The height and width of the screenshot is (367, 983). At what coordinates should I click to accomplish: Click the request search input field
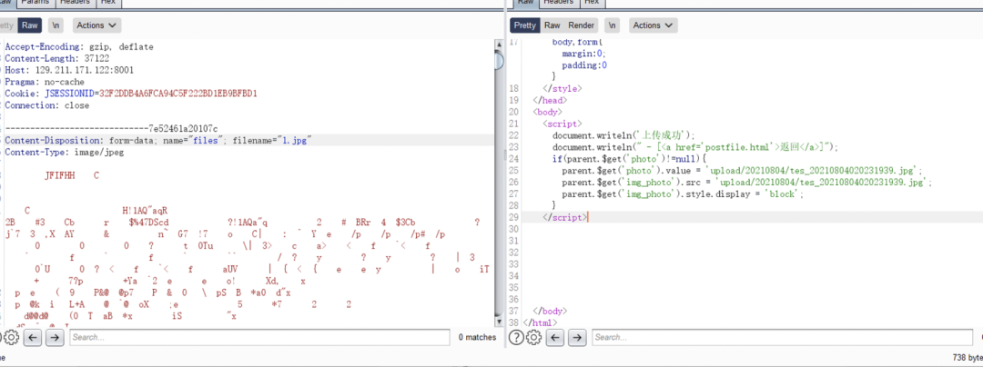(x=259, y=338)
